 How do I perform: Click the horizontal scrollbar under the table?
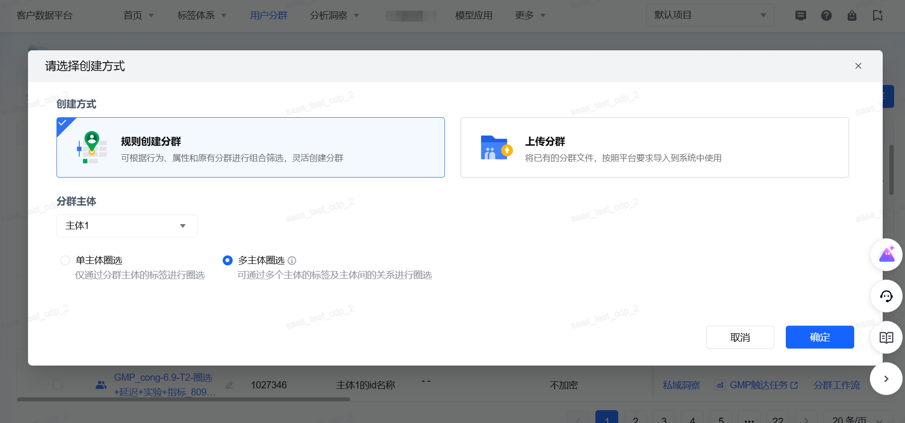coord(183,399)
